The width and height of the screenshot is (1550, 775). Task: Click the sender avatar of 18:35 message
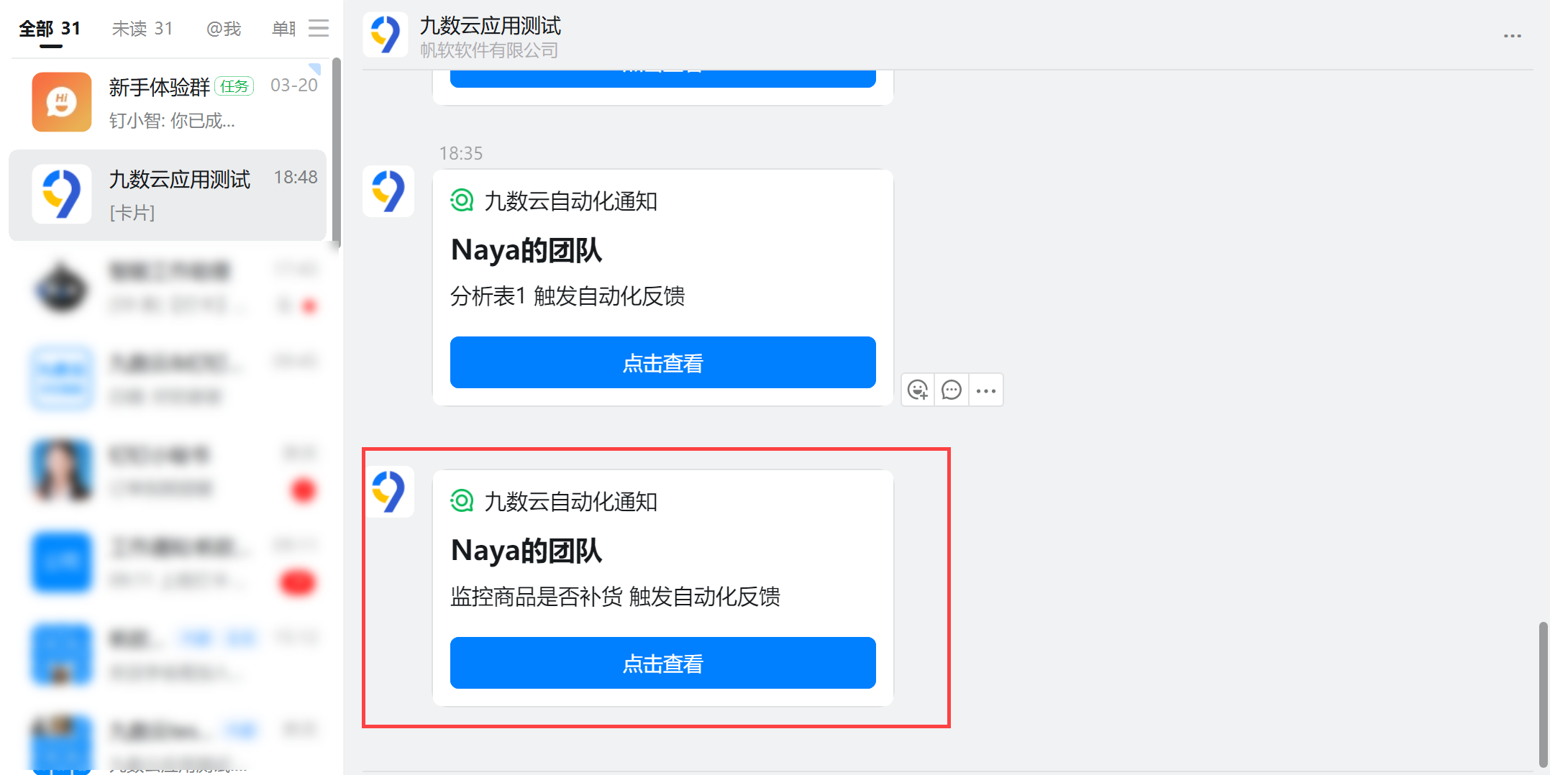[x=388, y=191]
